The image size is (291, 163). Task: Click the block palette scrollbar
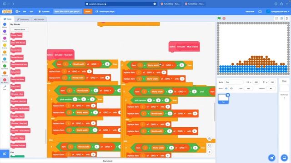(x=45, y=136)
